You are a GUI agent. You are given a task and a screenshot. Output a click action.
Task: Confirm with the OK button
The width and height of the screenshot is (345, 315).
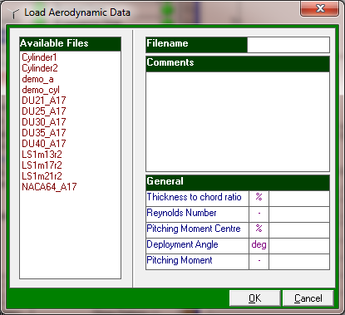[255, 298]
